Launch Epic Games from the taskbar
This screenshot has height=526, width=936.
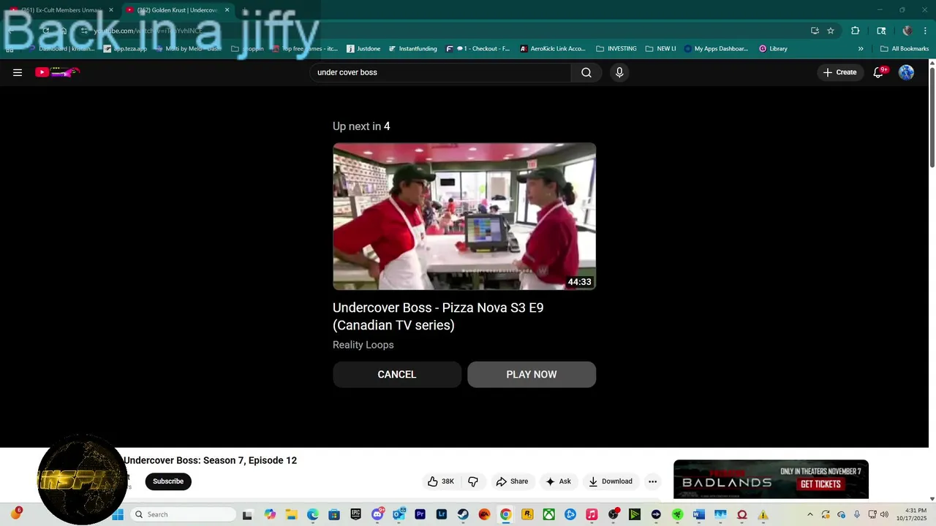coord(356,514)
